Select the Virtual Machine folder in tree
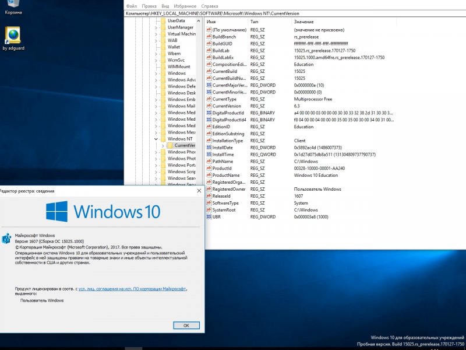The height and width of the screenshot is (350, 466). (x=181, y=34)
